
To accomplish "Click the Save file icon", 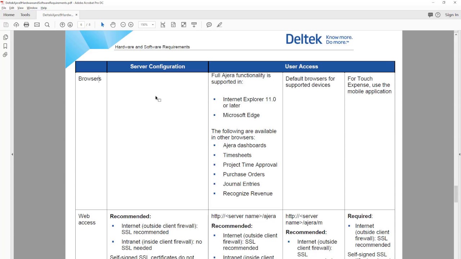I will tap(6, 25).
